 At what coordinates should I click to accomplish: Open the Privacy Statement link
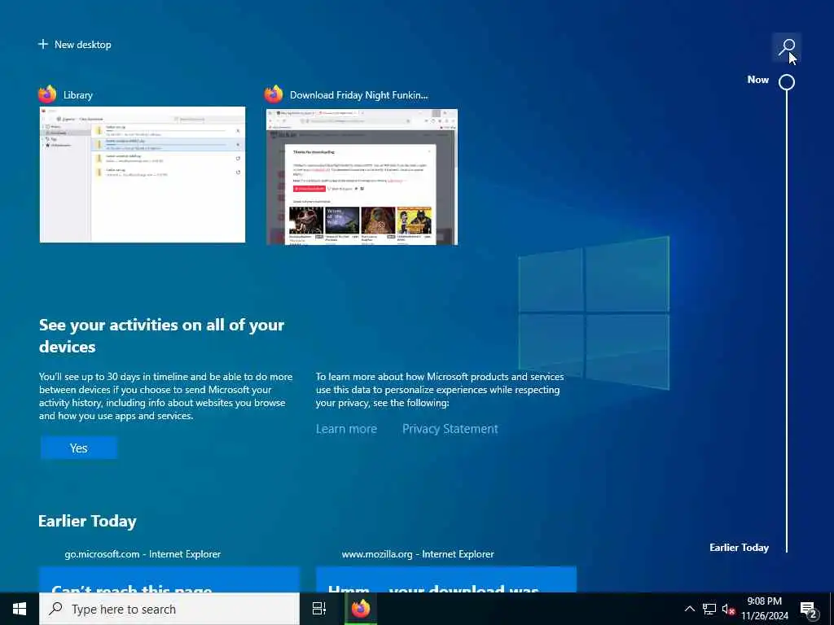coord(450,429)
